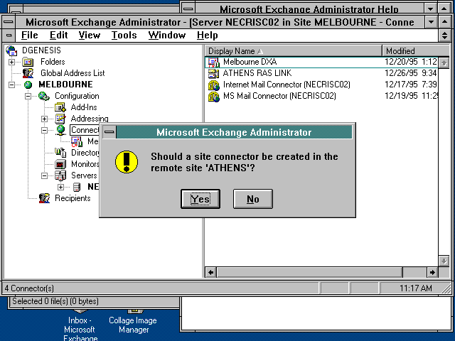Select the Connections globe icon in tree
This screenshot has height=341, width=455.
pyautogui.click(x=60, y=130)
